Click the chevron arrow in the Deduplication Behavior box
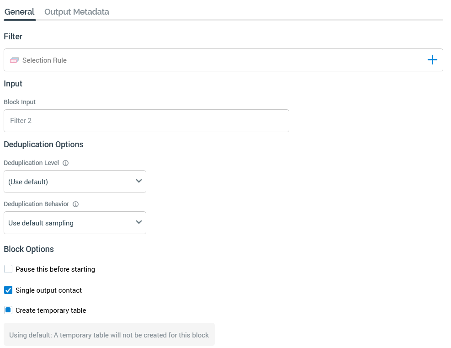451x348 pixels. coord(139,223)
